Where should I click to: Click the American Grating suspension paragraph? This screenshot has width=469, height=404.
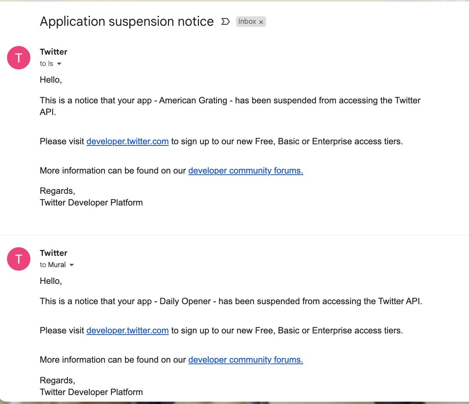pyautogui.click(x=230, y=106)
